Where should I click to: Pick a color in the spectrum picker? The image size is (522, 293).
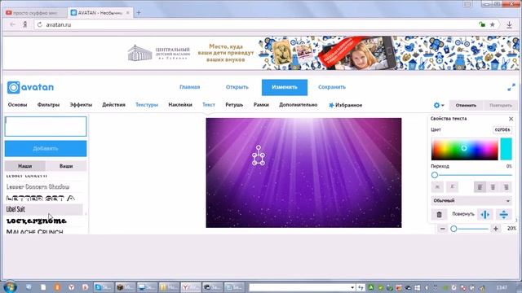(464, 149)
